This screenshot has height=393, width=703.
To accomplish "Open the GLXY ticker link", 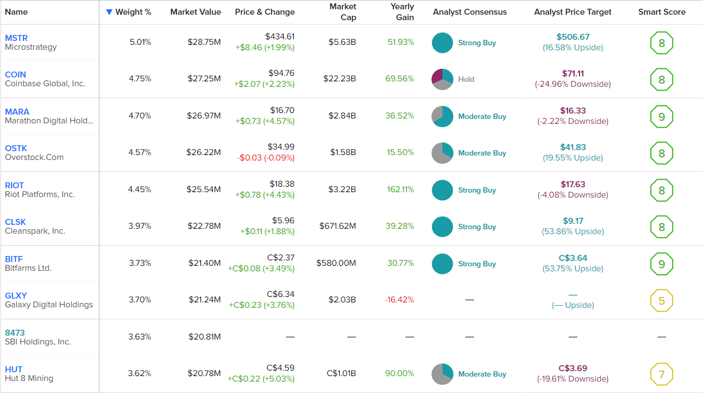I will 16,296.
